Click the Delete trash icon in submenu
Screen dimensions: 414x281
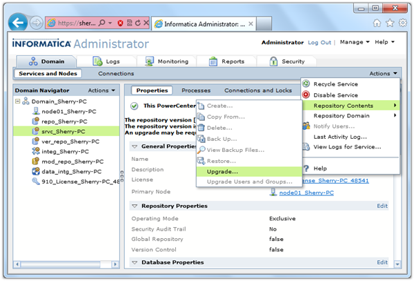[201, 128]
